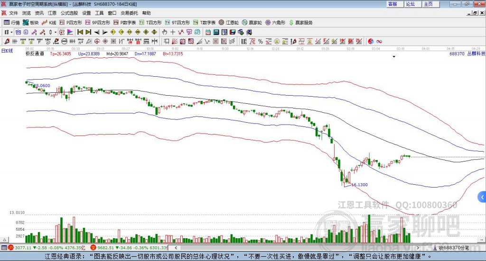Click the Bt=13.7315 channel value
Viewport: 486px width, 261px height.
pos(173,54)
